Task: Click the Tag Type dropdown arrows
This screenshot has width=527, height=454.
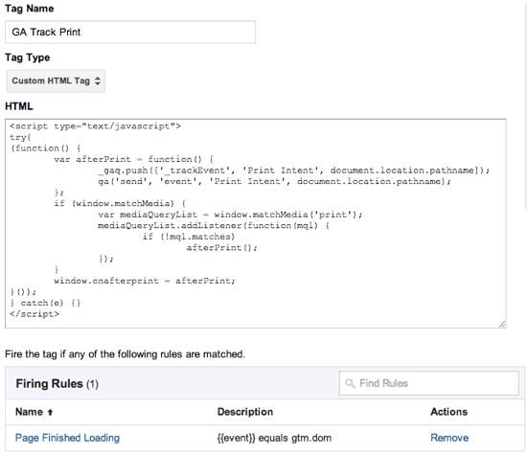Action: click(98, 81)
